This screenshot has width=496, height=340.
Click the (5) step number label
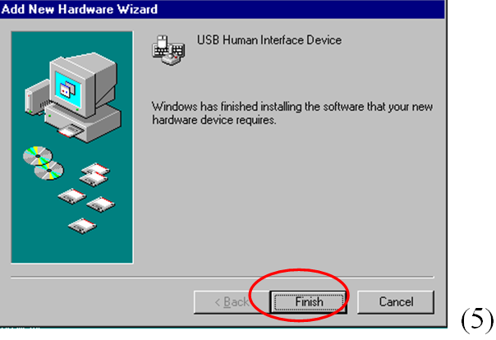477,320
